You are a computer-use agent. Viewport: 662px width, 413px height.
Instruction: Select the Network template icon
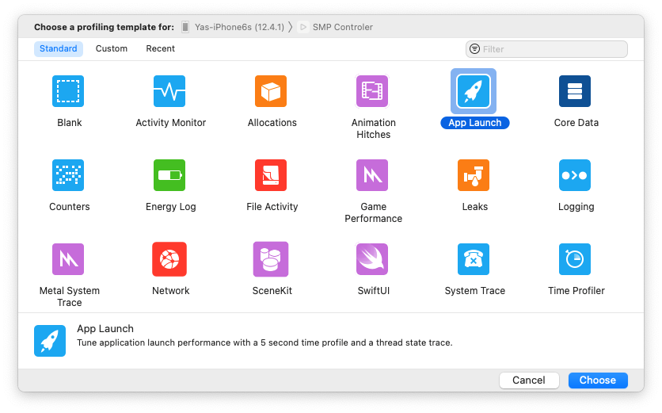click(x=169, y=259)
